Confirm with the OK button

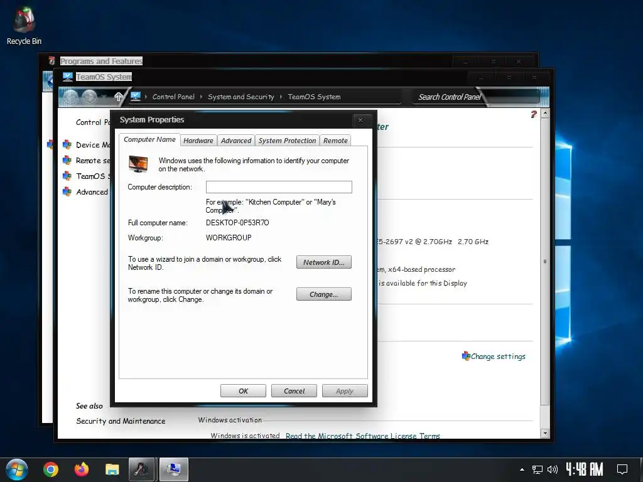243,391
